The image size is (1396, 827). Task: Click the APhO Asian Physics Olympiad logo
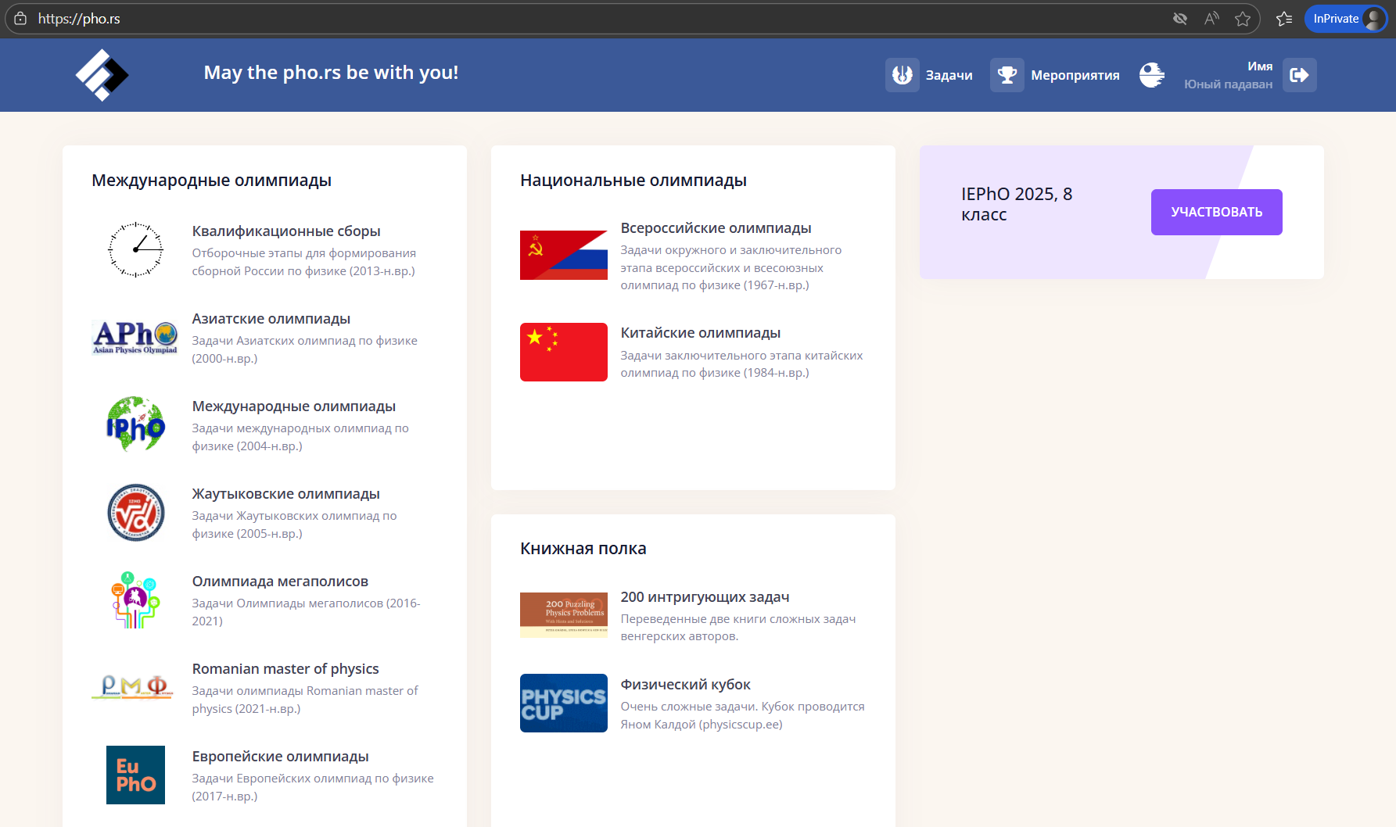click(x=135, y=337)
